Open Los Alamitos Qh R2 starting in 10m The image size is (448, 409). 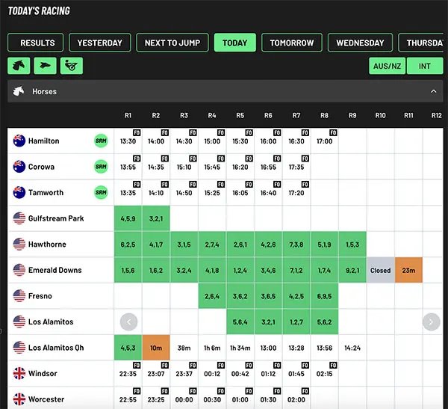(156, 348)
